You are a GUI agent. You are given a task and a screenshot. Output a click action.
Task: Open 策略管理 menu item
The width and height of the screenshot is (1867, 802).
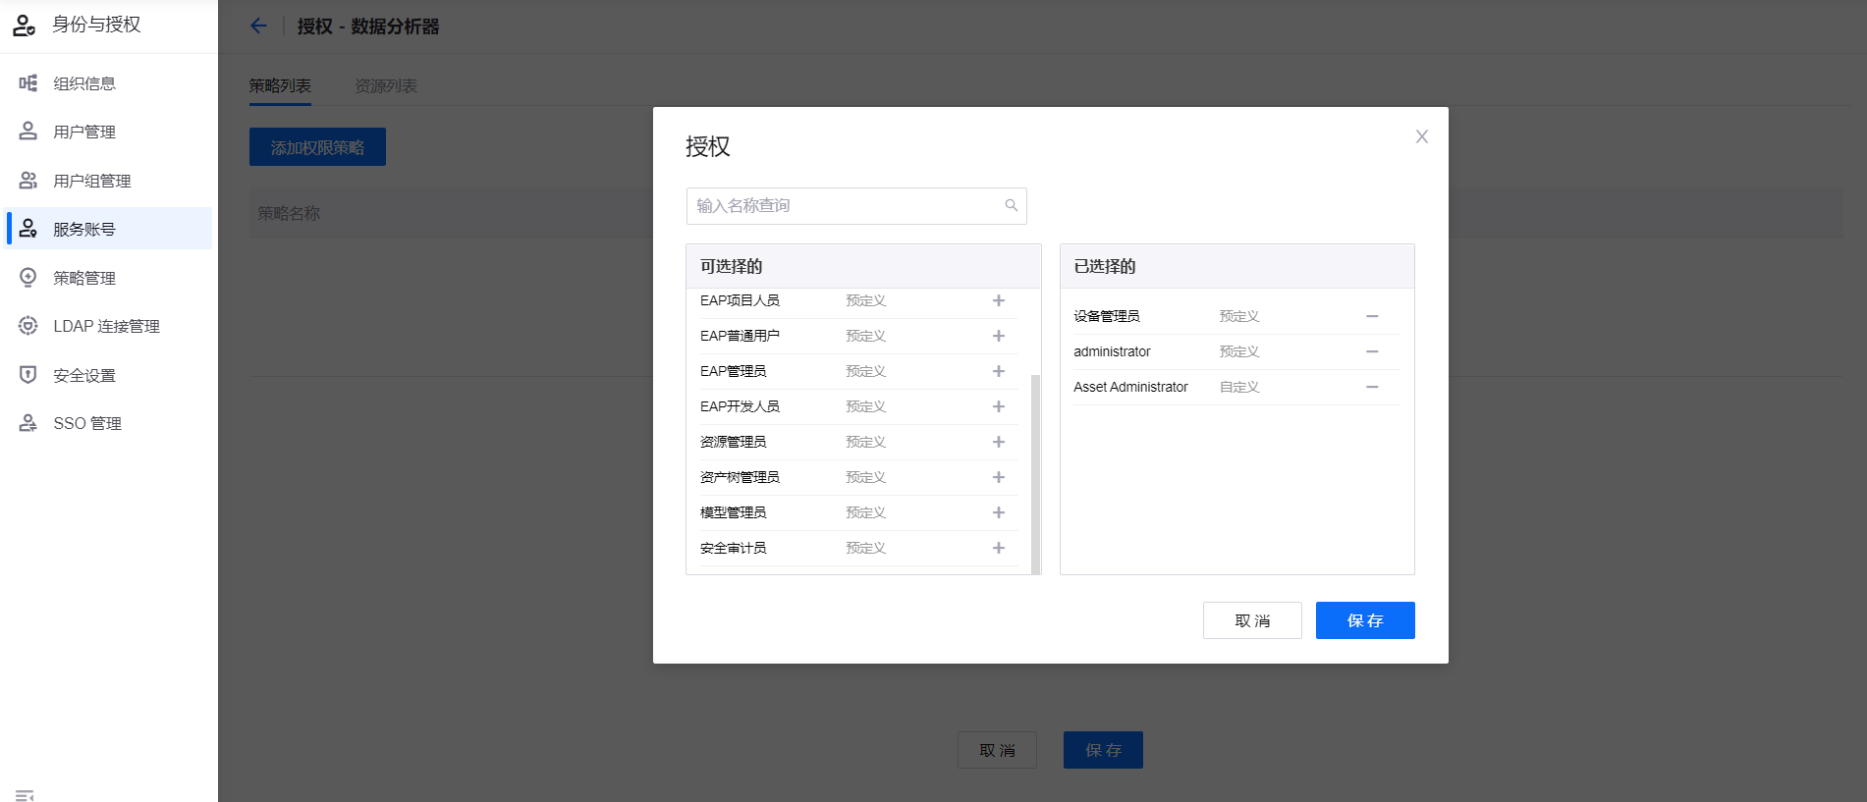pos(108,278)
